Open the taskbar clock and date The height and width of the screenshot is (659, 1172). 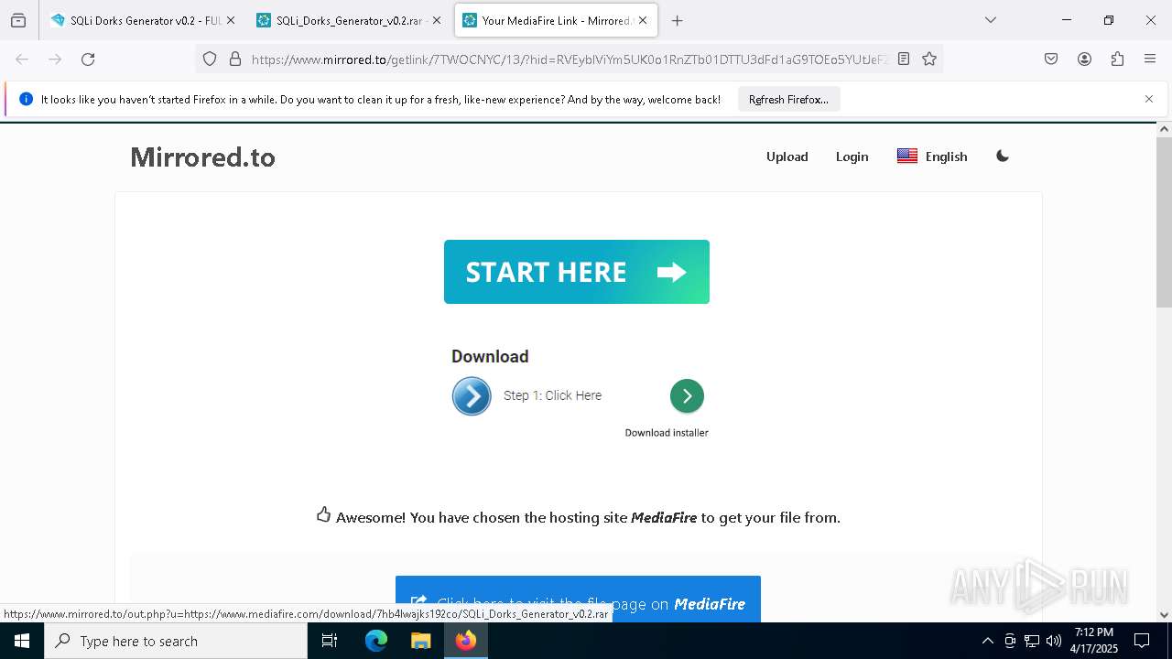[x=1094, y=641]
